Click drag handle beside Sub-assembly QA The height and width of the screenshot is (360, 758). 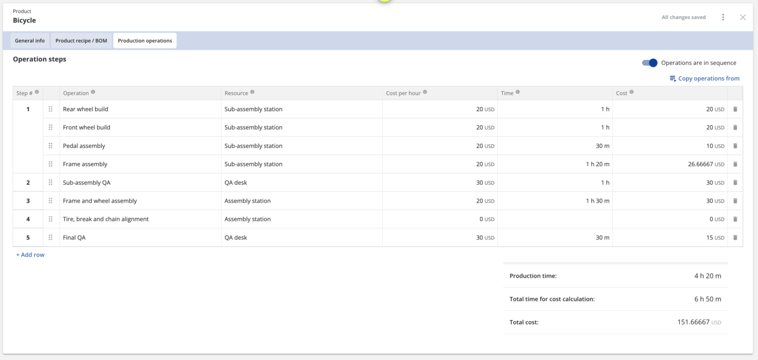[51, 183]
